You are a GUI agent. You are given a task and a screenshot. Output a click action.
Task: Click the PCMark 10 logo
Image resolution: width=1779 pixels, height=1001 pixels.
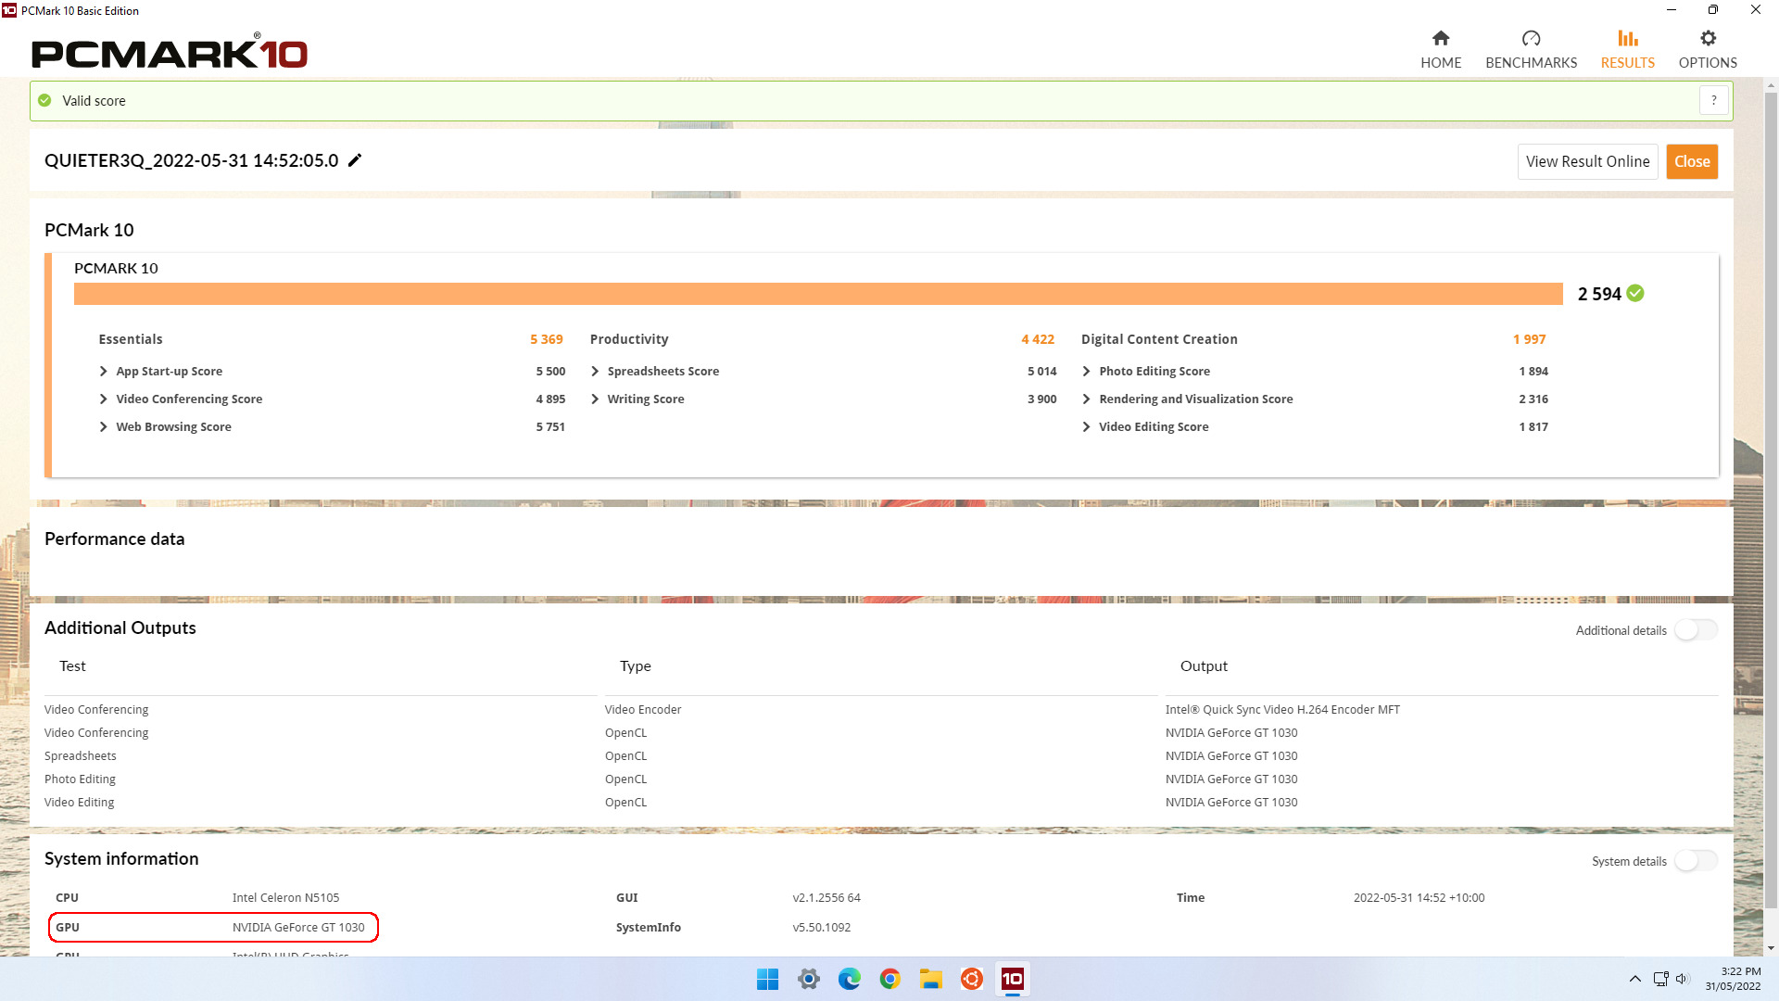click(170, 52)
